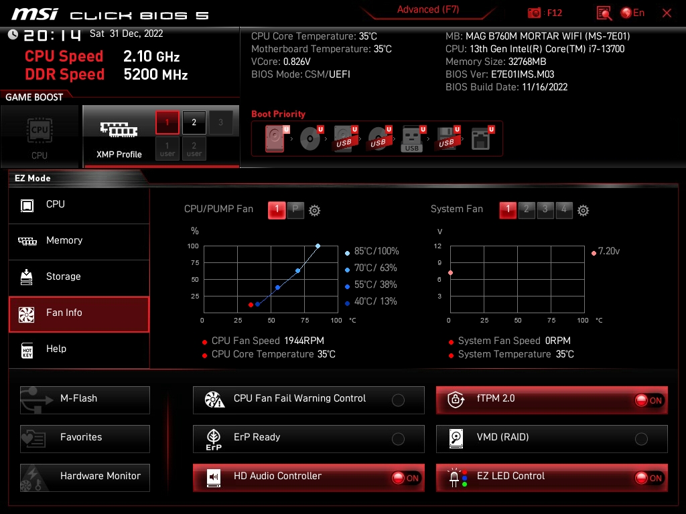Select the USB CD/DVD boot device icon
Screen dimensions: 686x514
380,139
